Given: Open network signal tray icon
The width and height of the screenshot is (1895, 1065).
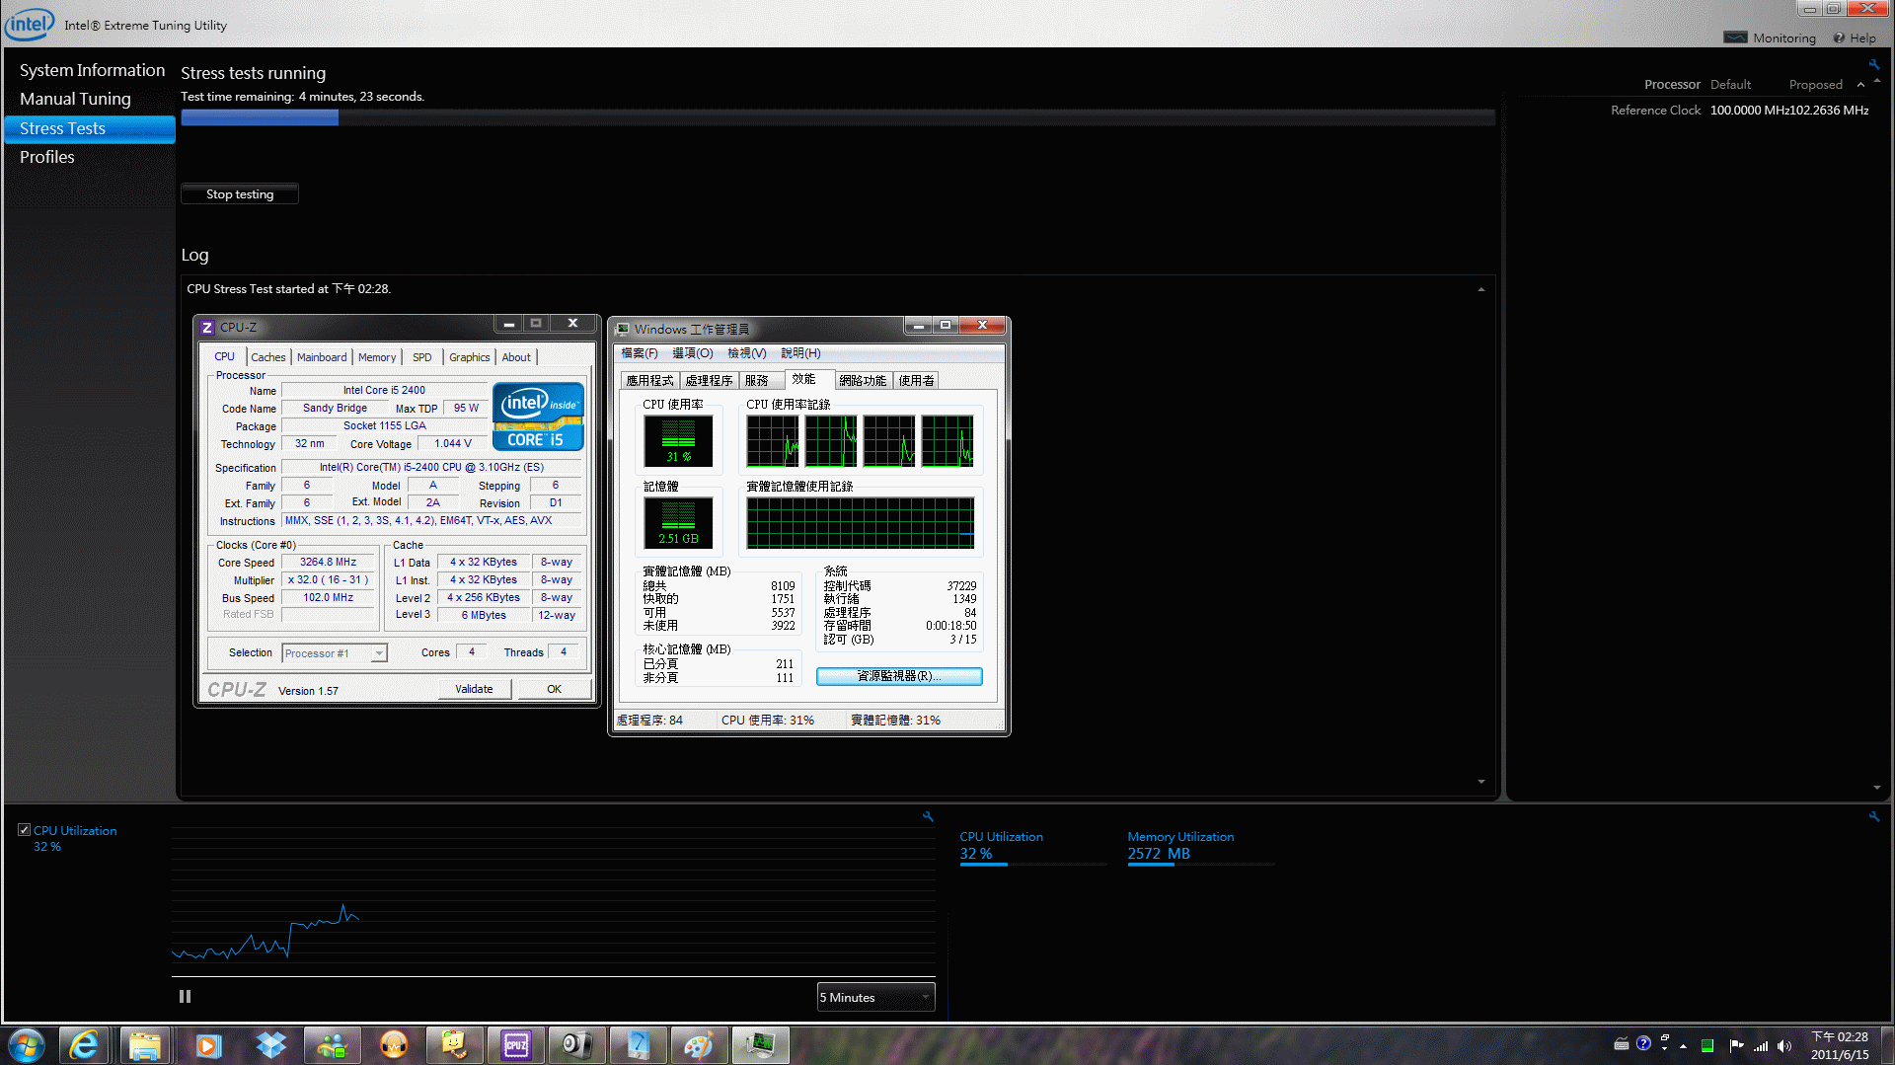Looking at the screenshot, I should coord(1761,1046).
